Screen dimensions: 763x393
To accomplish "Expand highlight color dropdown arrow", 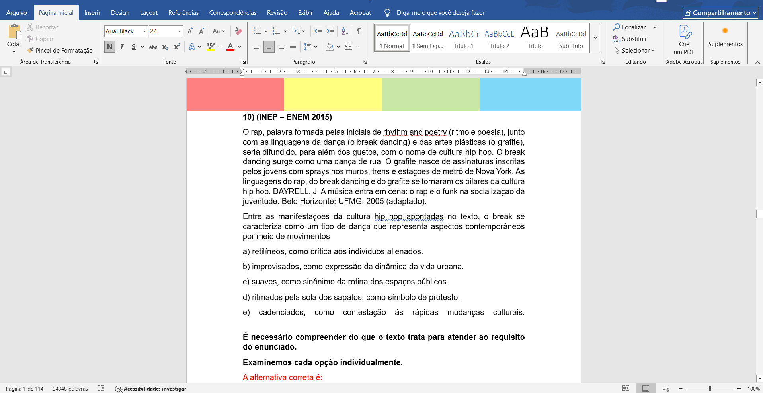I will pyautogui.click(x=220, y=47).
